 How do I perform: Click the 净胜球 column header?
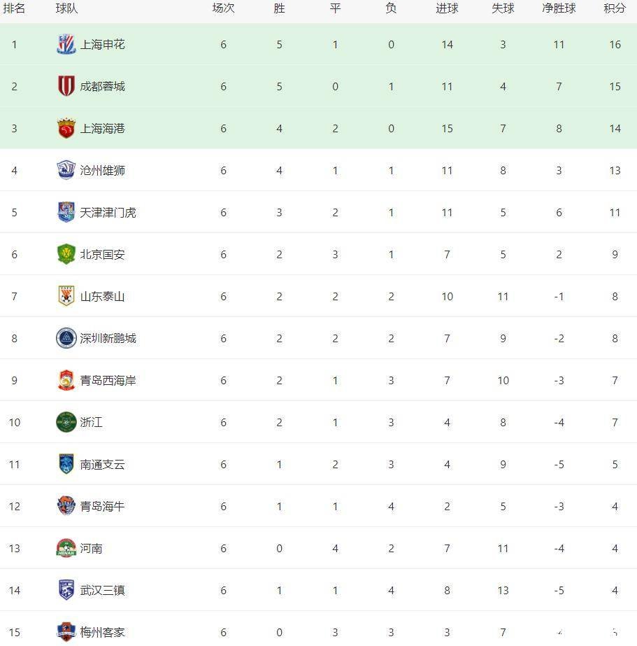tap(559, 9)
